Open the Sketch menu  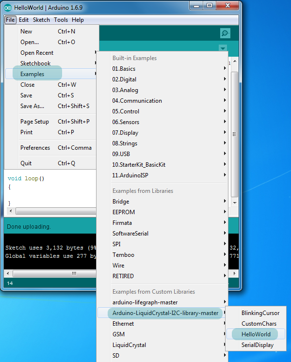[41, 20]
